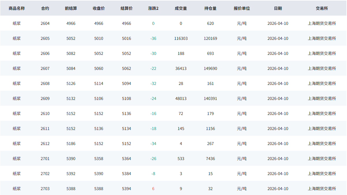Select open interest value 149690
Screen dimensions: 347x195
210,68
